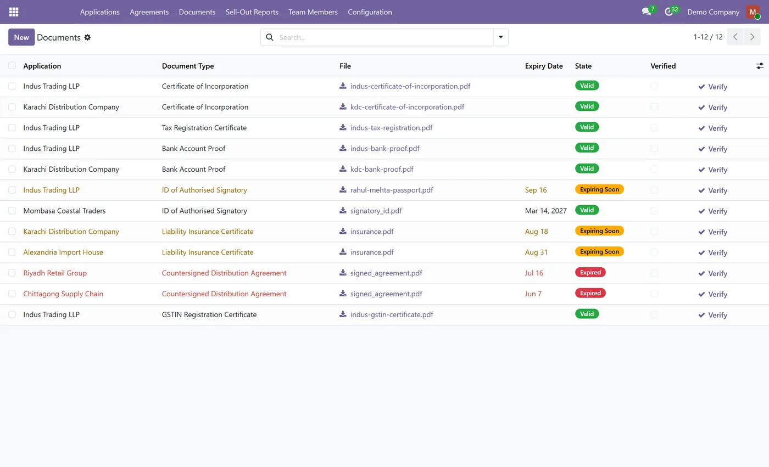This screenshot has height=467, width=769.
Task: Verify the GSTIN Registration Certificate row
Action: [x=713, y=315]
